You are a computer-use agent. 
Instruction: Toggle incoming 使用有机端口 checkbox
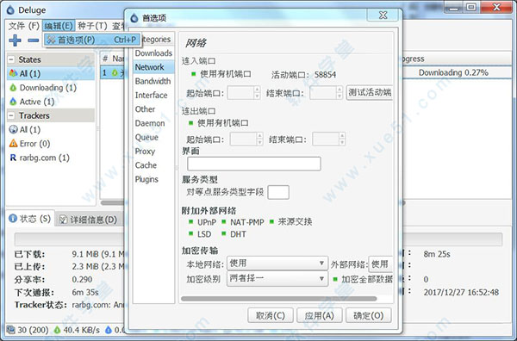[194, 74]
